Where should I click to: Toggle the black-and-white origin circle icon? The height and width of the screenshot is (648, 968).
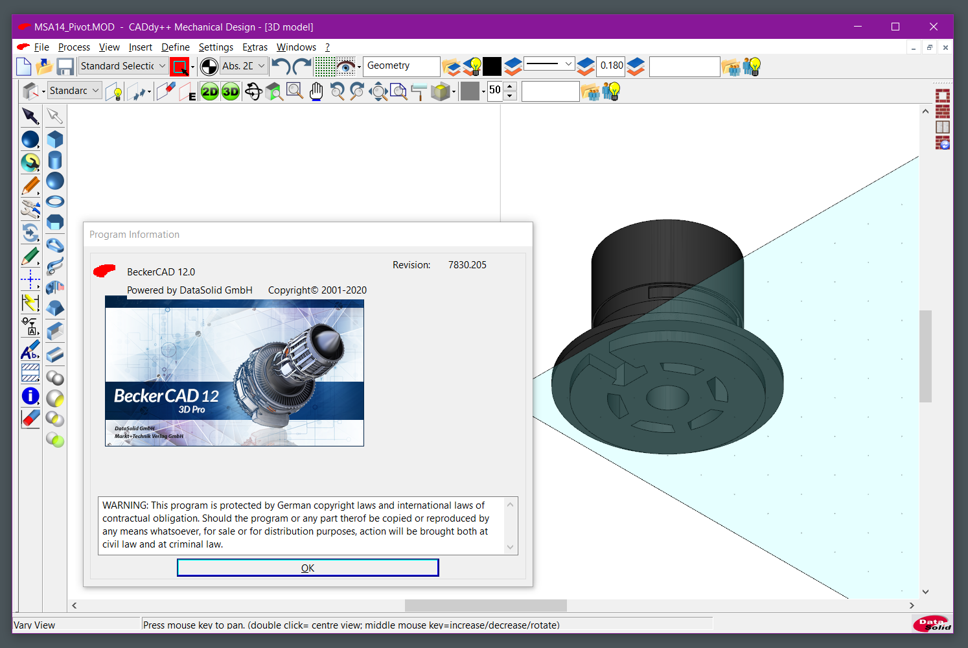209,66
